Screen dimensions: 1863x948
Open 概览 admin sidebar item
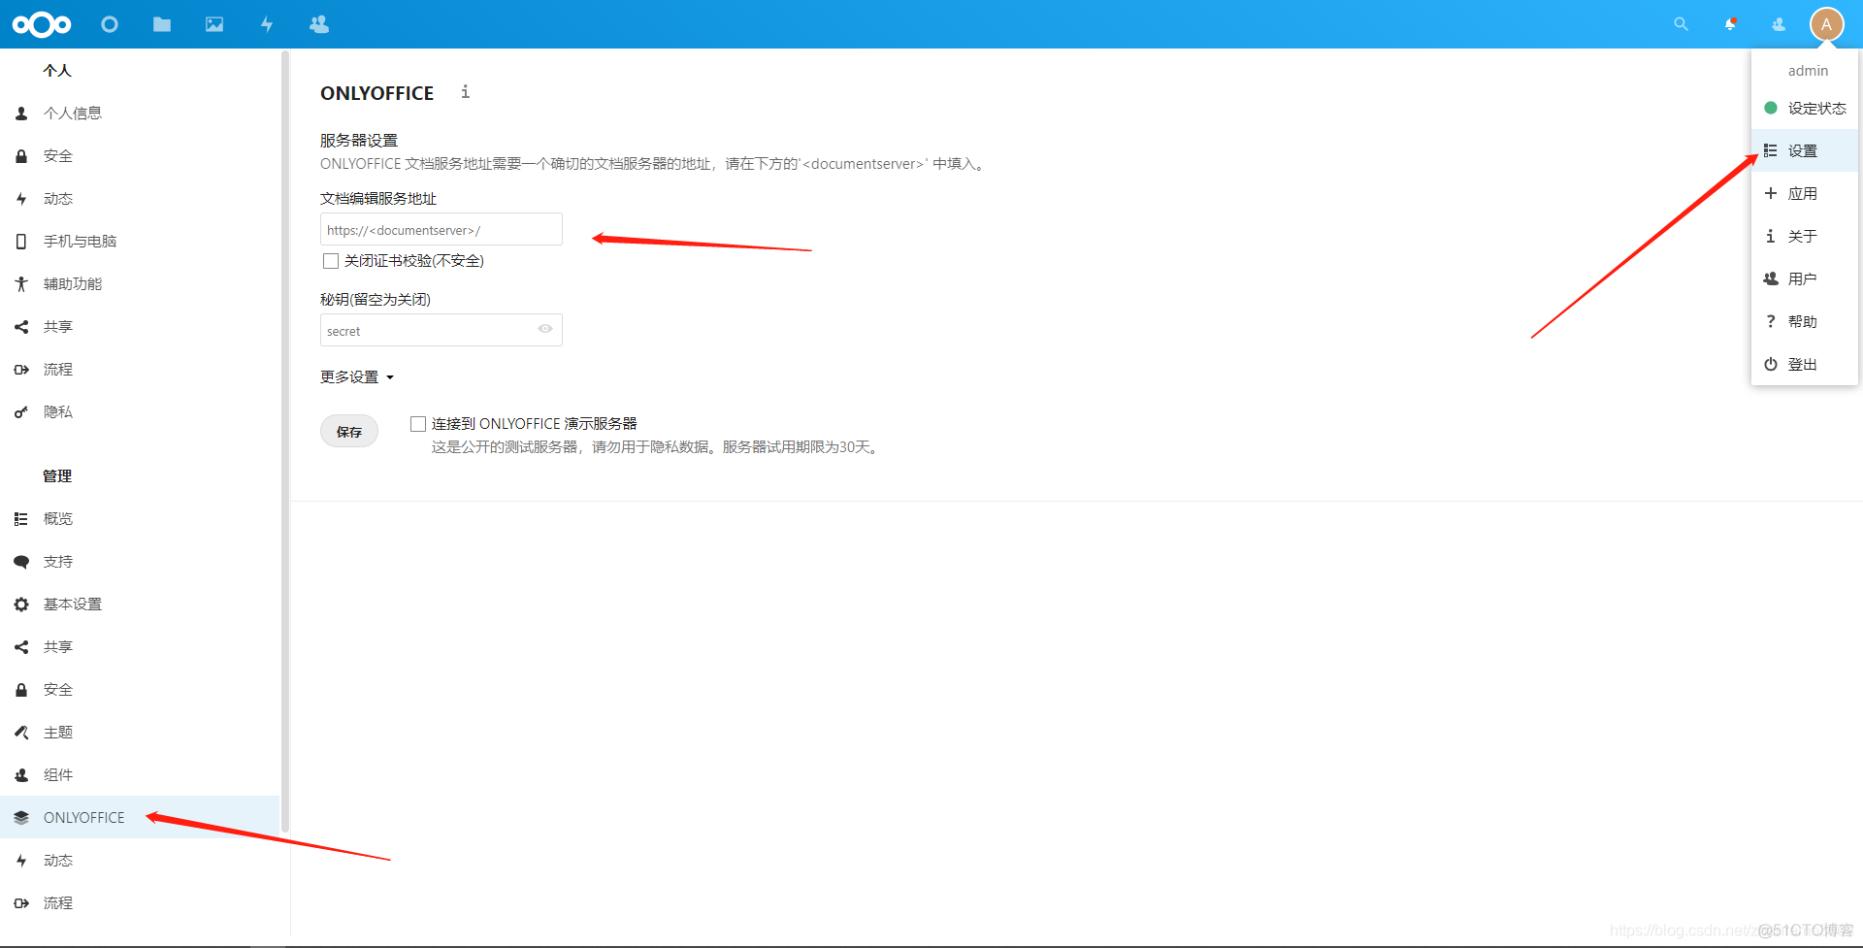(140, 518)
